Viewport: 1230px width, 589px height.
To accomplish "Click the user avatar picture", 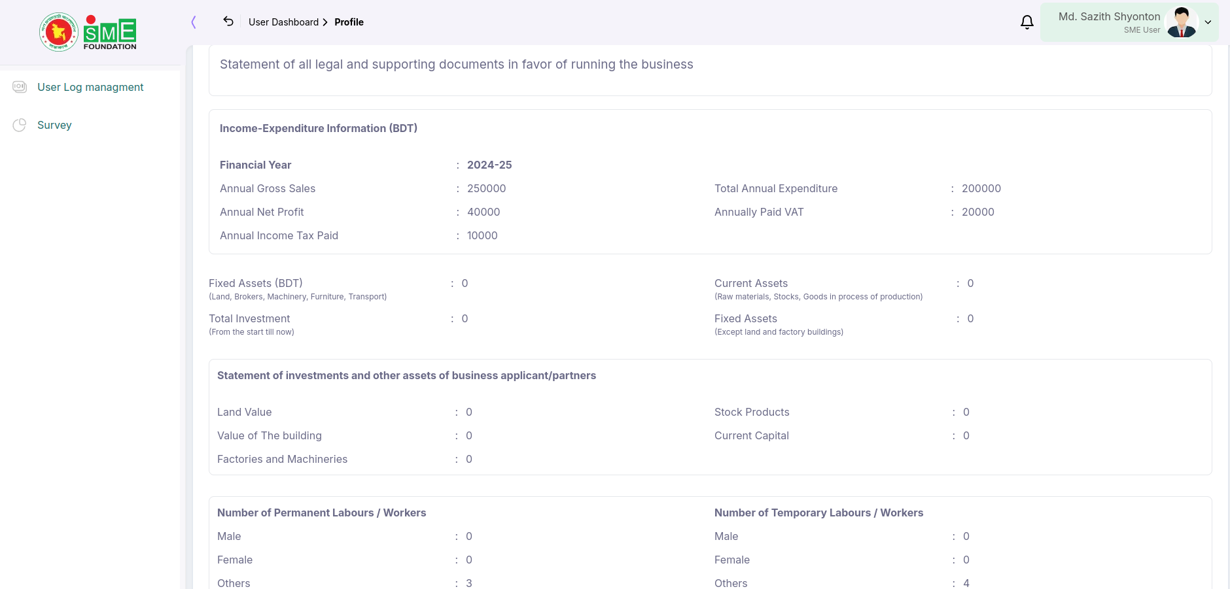I will pyautogui.click(x=1182, y=22).
